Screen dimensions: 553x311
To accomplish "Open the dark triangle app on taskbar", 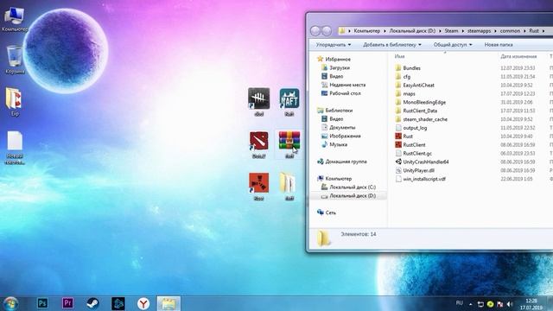I will point(118,303).
